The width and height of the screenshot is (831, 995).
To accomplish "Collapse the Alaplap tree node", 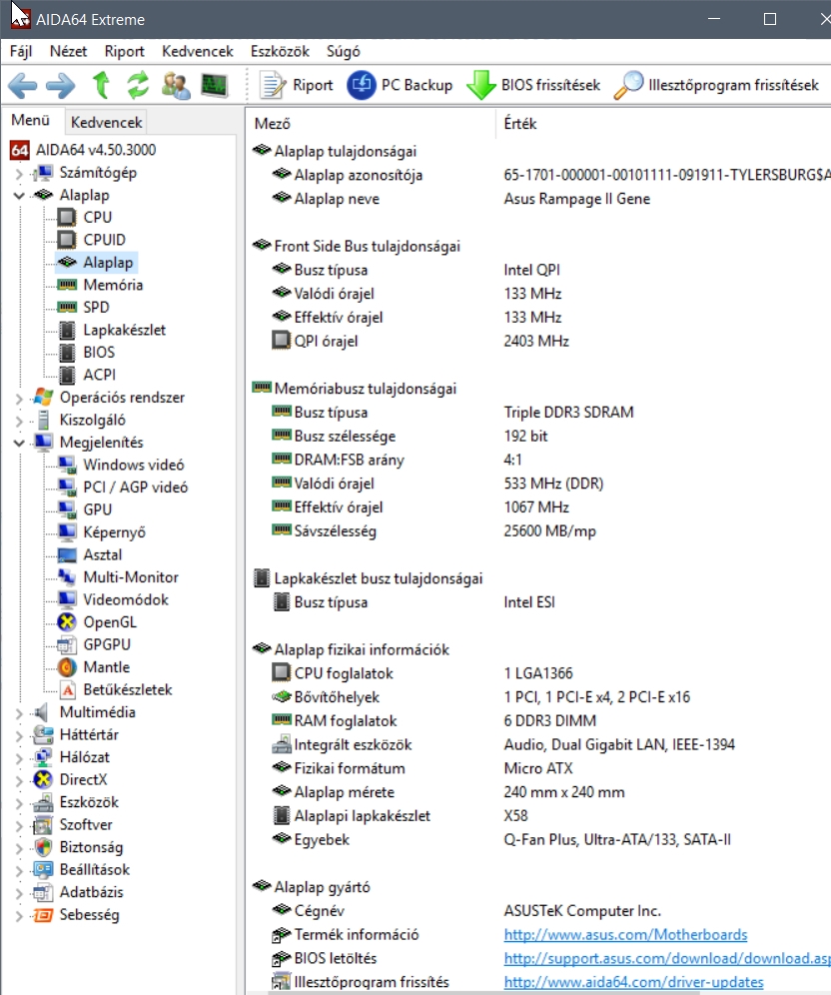I will pos(19,196).
